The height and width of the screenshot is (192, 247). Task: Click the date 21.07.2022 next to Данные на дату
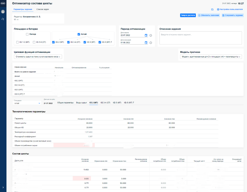point(48,103)
